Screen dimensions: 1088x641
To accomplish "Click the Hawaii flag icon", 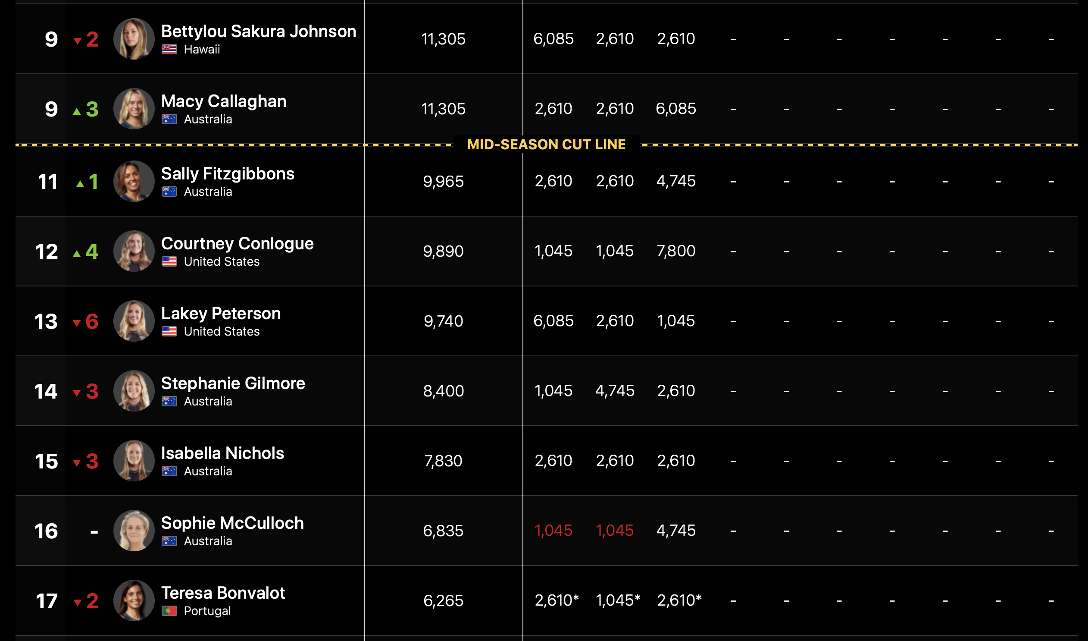I will tap(169, 50).
